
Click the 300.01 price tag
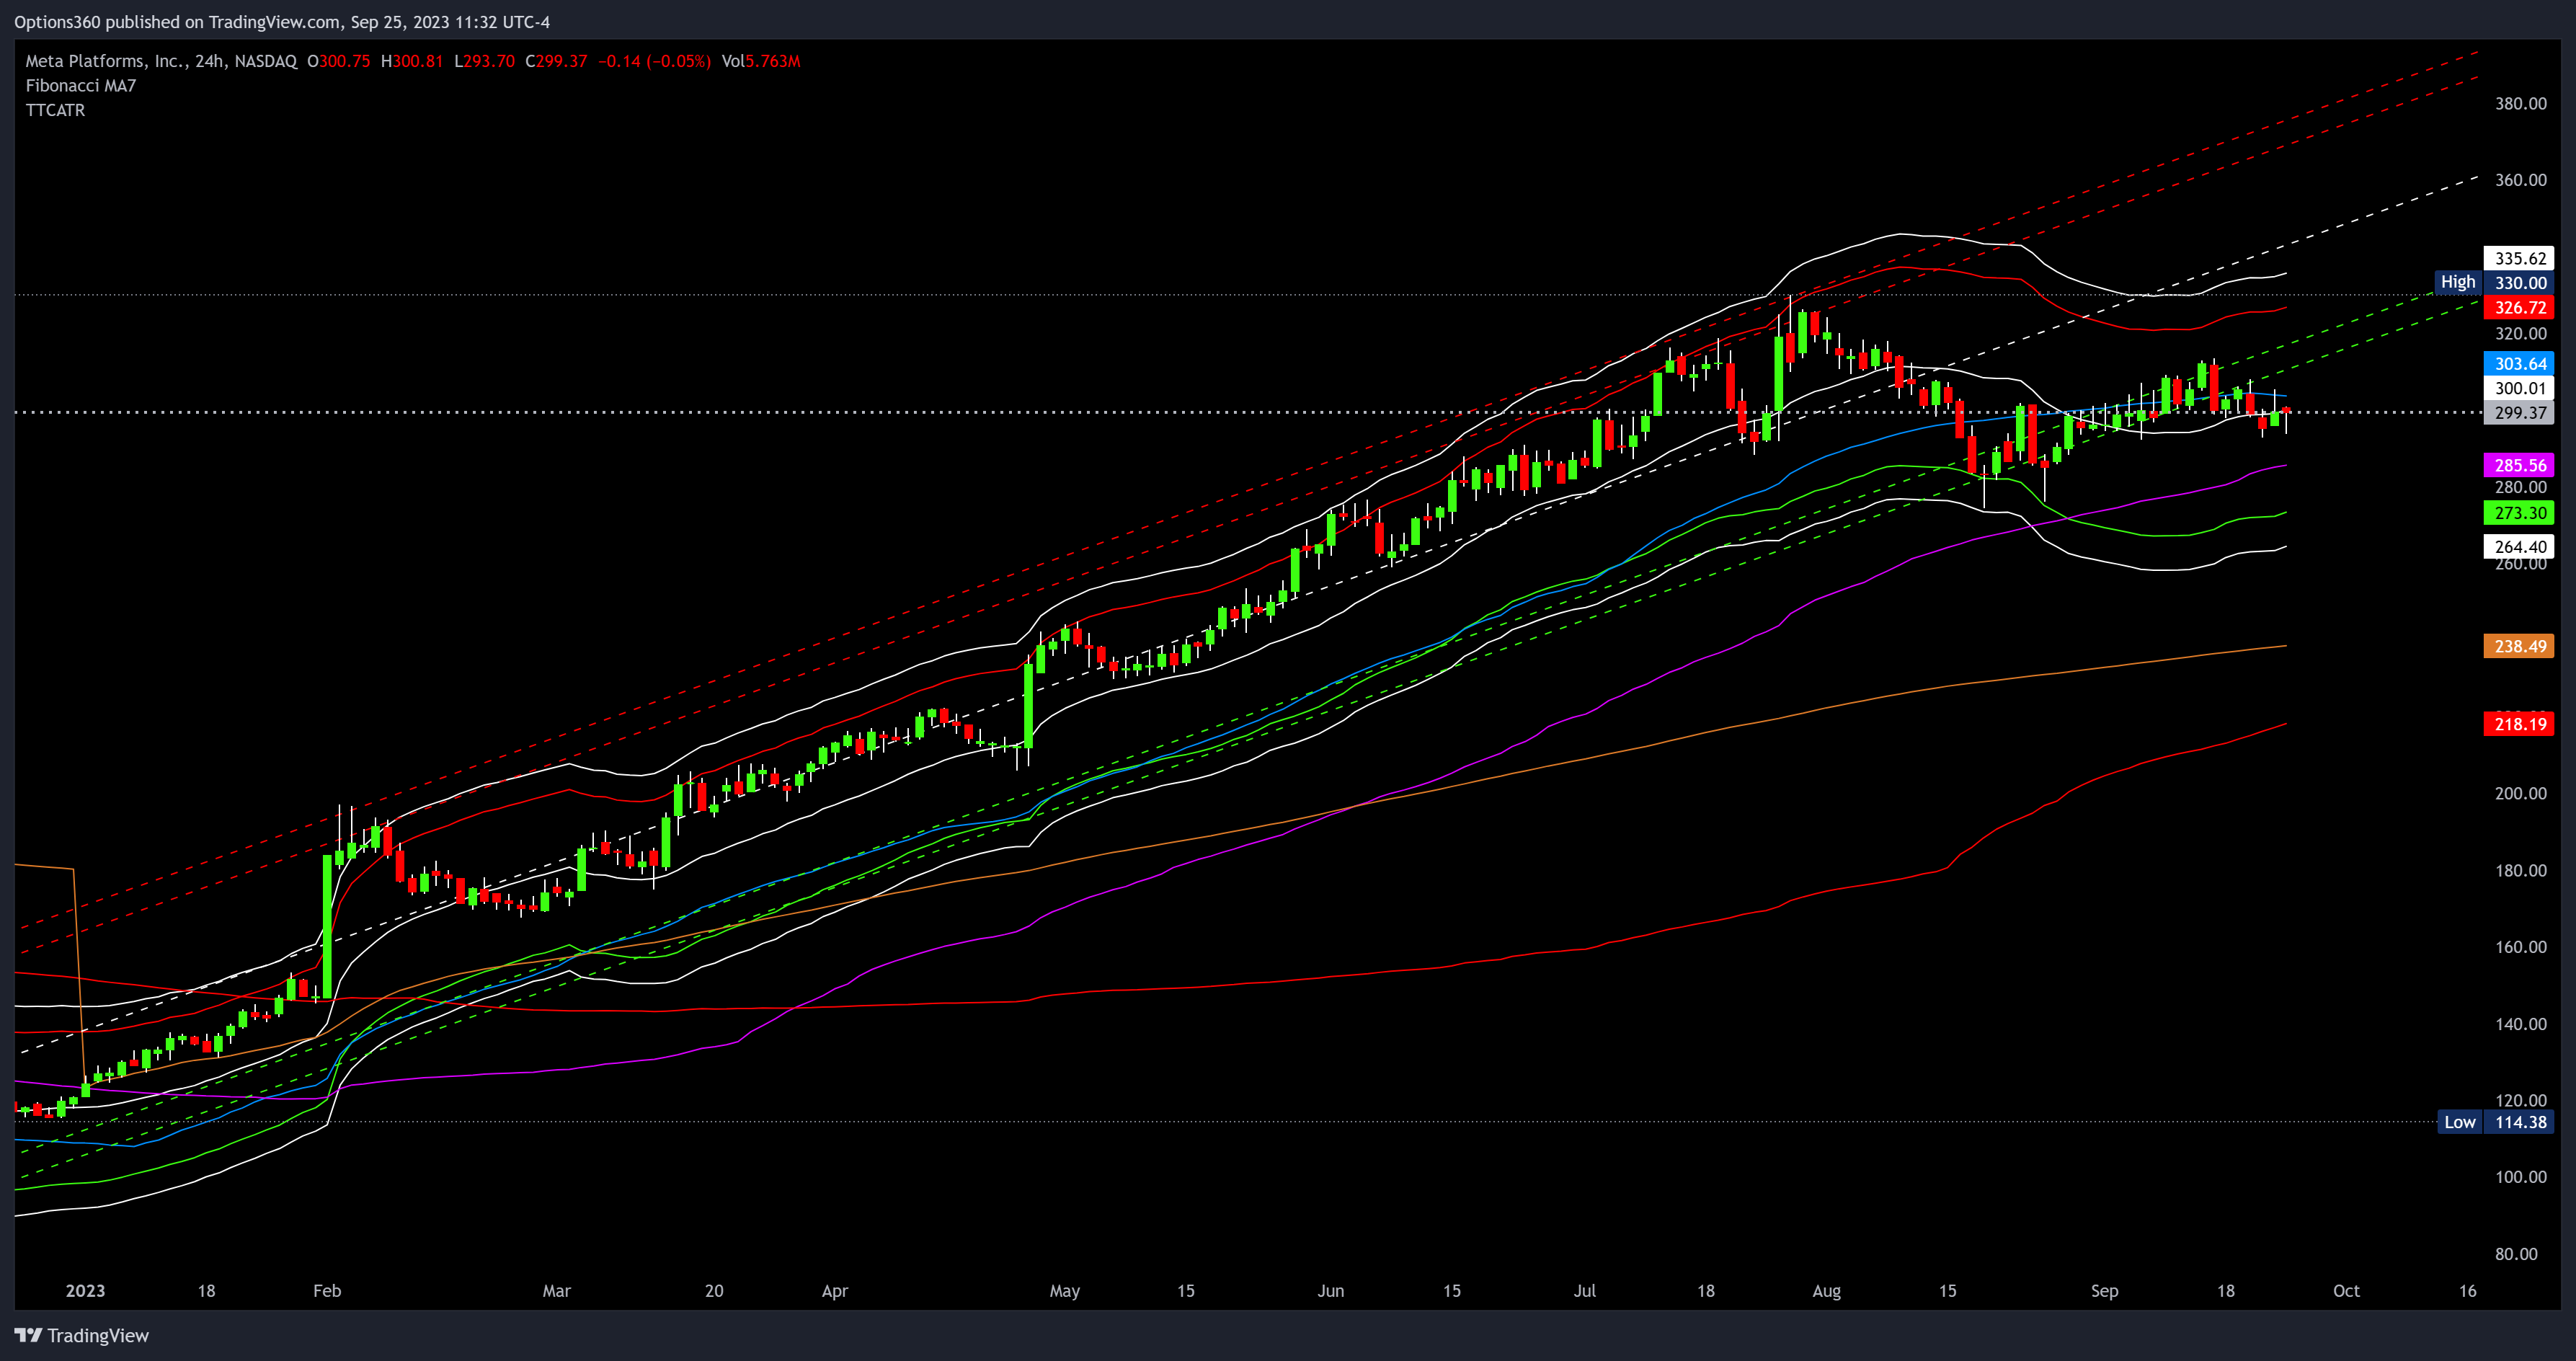tap(2519, 388)
